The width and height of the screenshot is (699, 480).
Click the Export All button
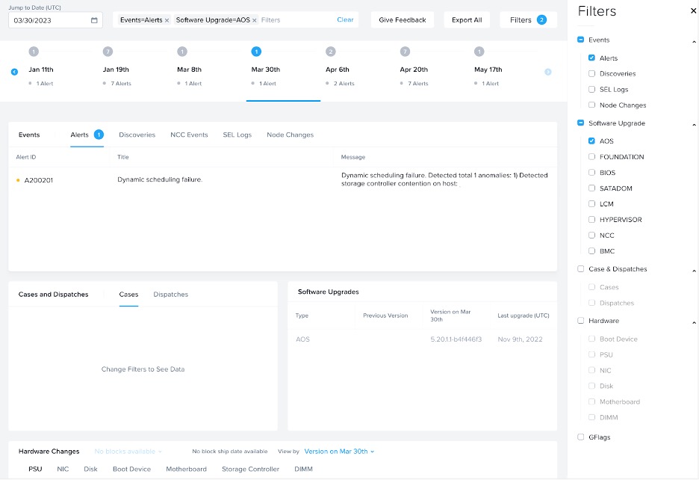[467, 20]
